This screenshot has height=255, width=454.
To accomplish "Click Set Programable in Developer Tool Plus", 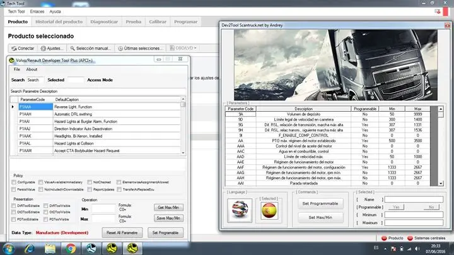I will pos(165,233).
